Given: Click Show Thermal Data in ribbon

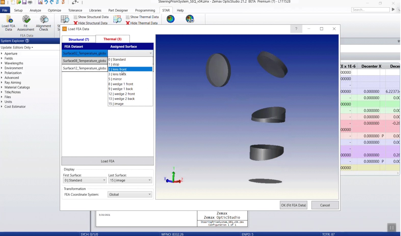Looking at the screenshot, I should click(x=142, y=17).
